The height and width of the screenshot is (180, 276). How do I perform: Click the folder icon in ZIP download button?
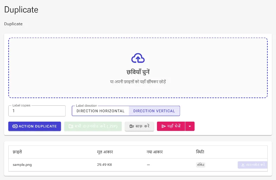pos(71,126)
